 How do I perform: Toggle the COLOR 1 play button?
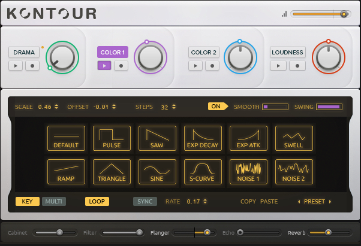pyautogui.click(x=104, y=66)
